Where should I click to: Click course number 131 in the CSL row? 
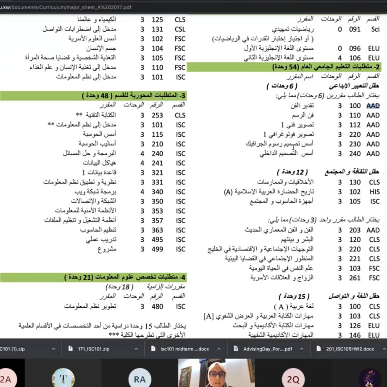(x=157, y=29)
